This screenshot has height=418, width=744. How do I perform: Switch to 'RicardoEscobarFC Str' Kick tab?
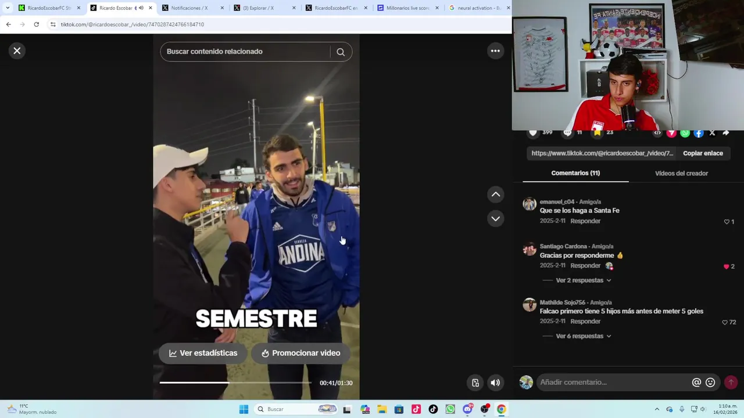pos(49,8)
